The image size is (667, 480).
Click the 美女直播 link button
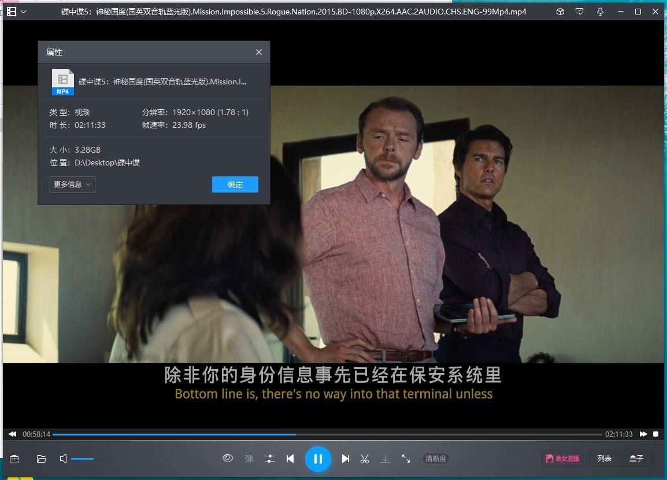click(x=562, y=459)
